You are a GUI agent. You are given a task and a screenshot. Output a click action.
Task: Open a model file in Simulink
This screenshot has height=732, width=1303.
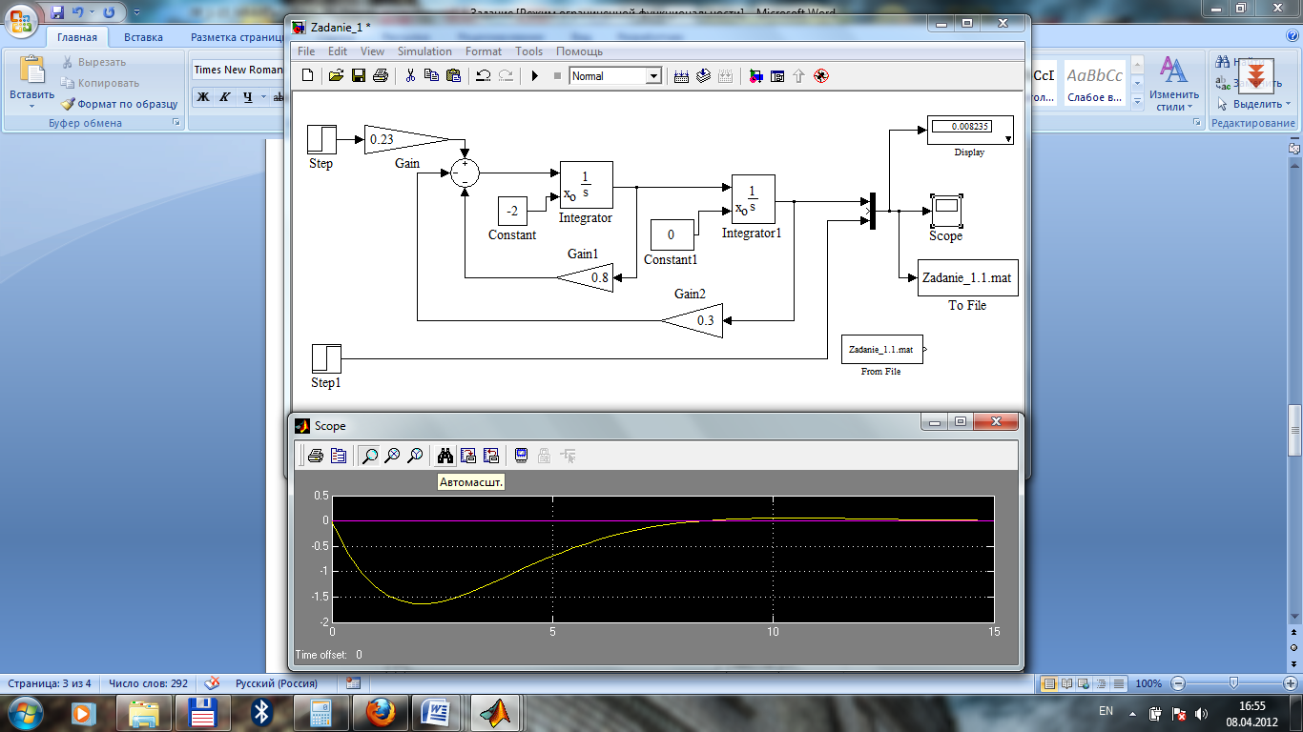click(336, 76)
